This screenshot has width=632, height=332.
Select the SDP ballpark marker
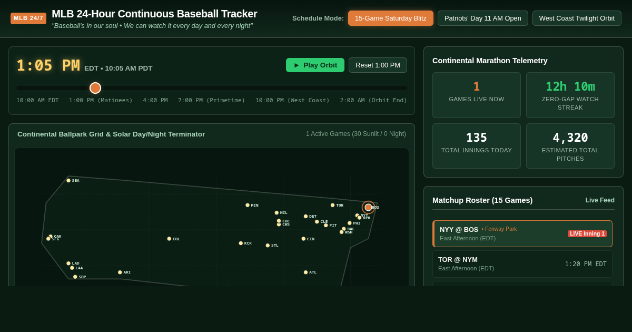75,277
